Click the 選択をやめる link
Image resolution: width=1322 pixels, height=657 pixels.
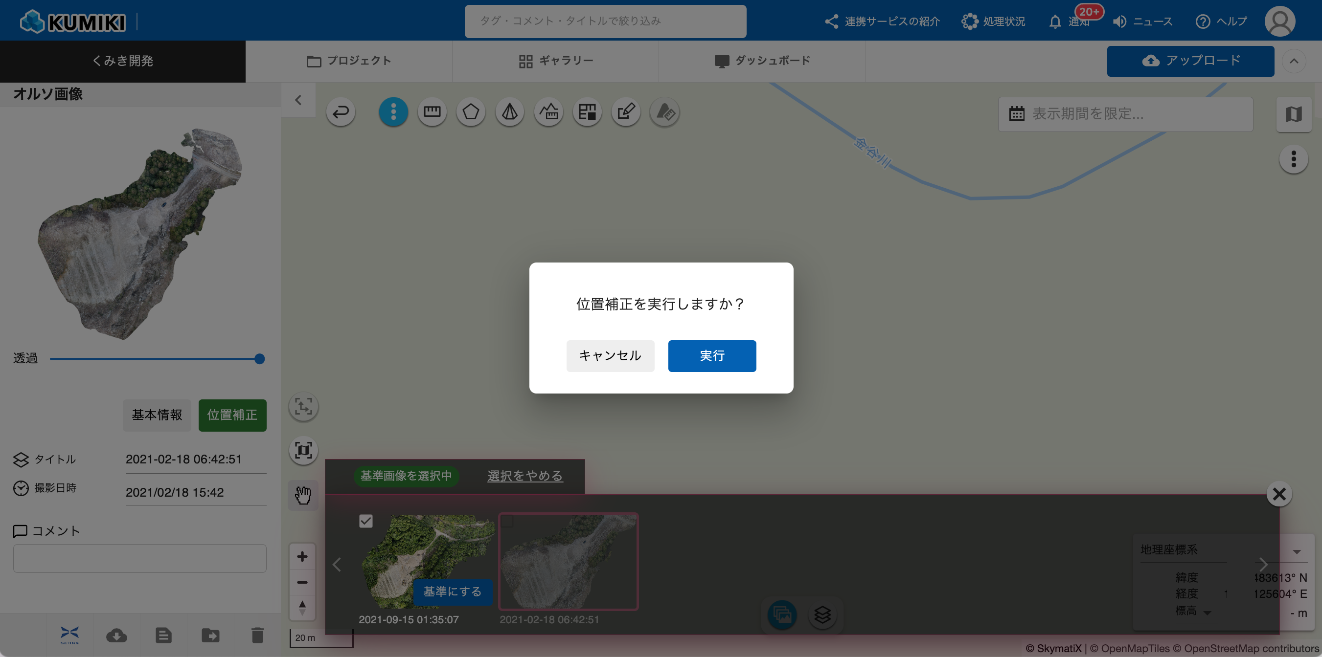tap(524, 476)
